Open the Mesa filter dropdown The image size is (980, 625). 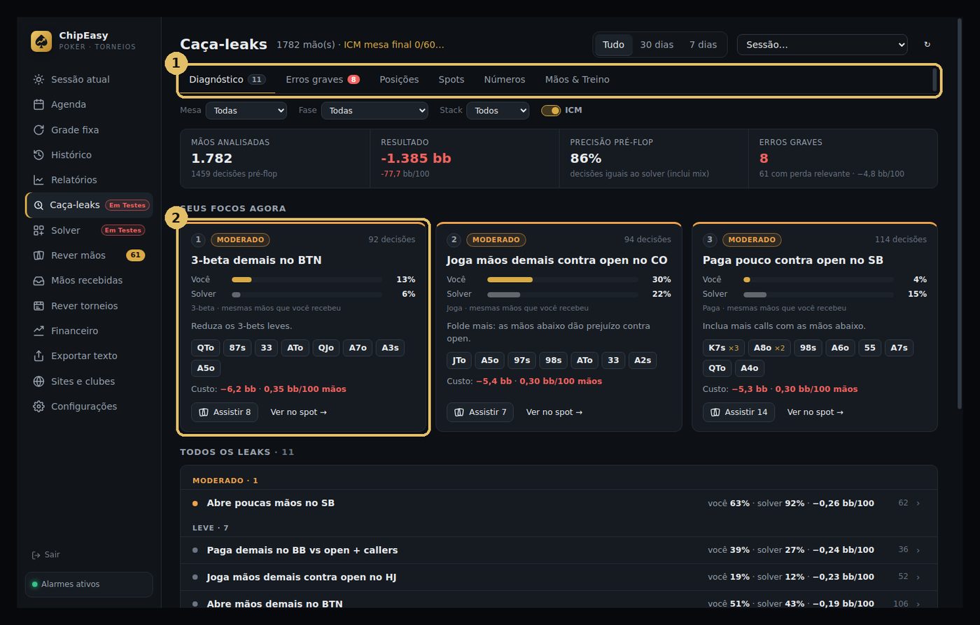click(246, 111)
